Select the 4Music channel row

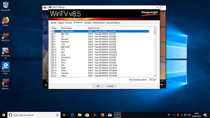pyautogui.click(x=100, y=70)
